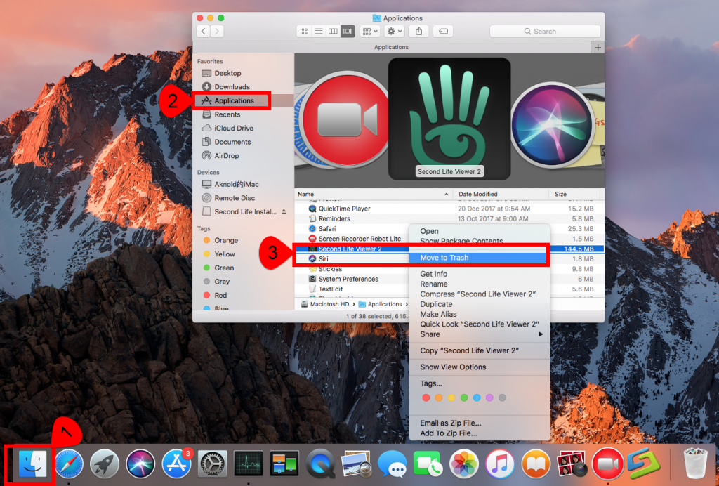Screen dimensions: 719x486
Task: Select column view in Finder toolbar
Action: pos(333,32)
